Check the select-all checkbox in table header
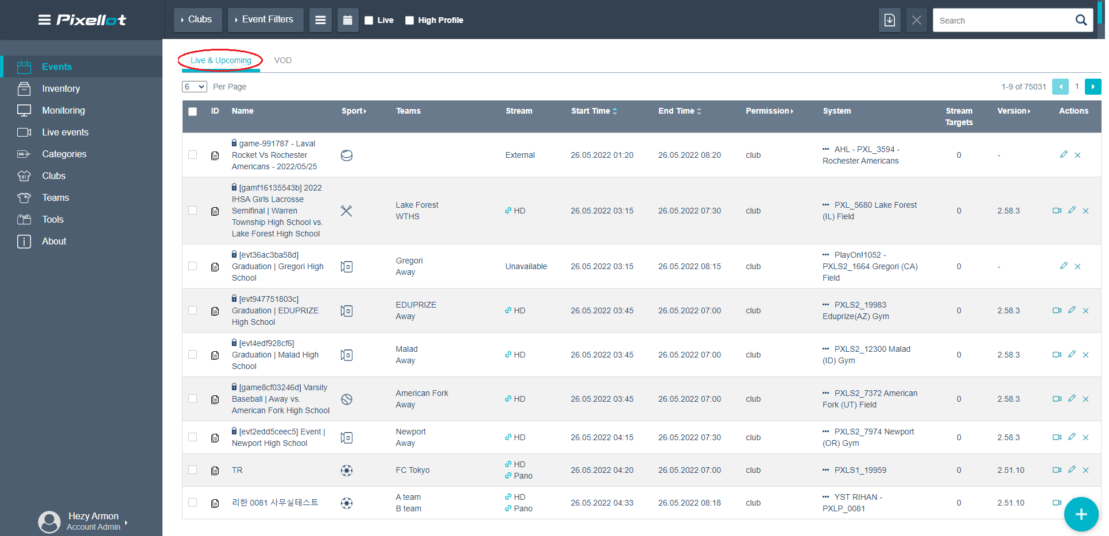Image resolution: width=1109 pixels, height=536 pixels. (193, 111)
